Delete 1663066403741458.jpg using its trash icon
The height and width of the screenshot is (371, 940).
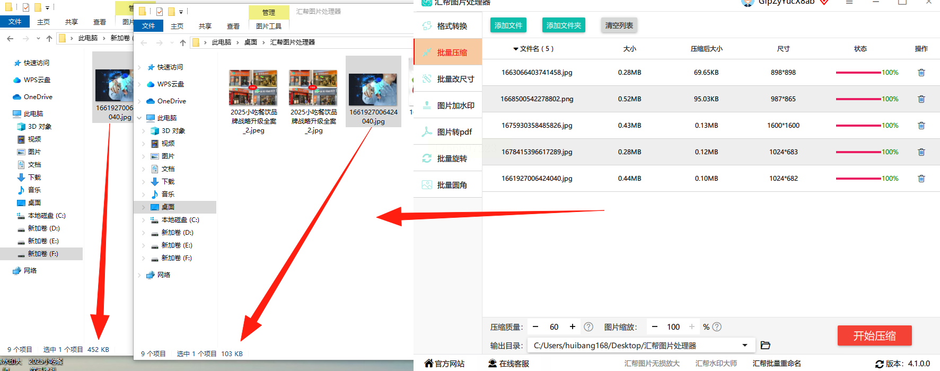[x=921, y=73]
